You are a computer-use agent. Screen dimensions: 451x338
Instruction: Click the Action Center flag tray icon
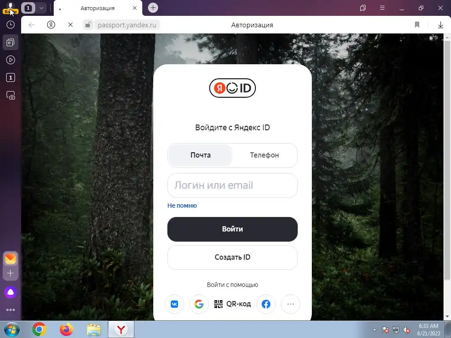[x=385, y=330]
